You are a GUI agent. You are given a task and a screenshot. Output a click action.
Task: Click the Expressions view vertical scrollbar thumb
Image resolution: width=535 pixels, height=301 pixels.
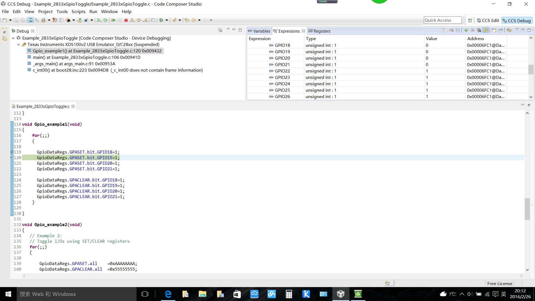pyautogui.click(x=531, y=69)
